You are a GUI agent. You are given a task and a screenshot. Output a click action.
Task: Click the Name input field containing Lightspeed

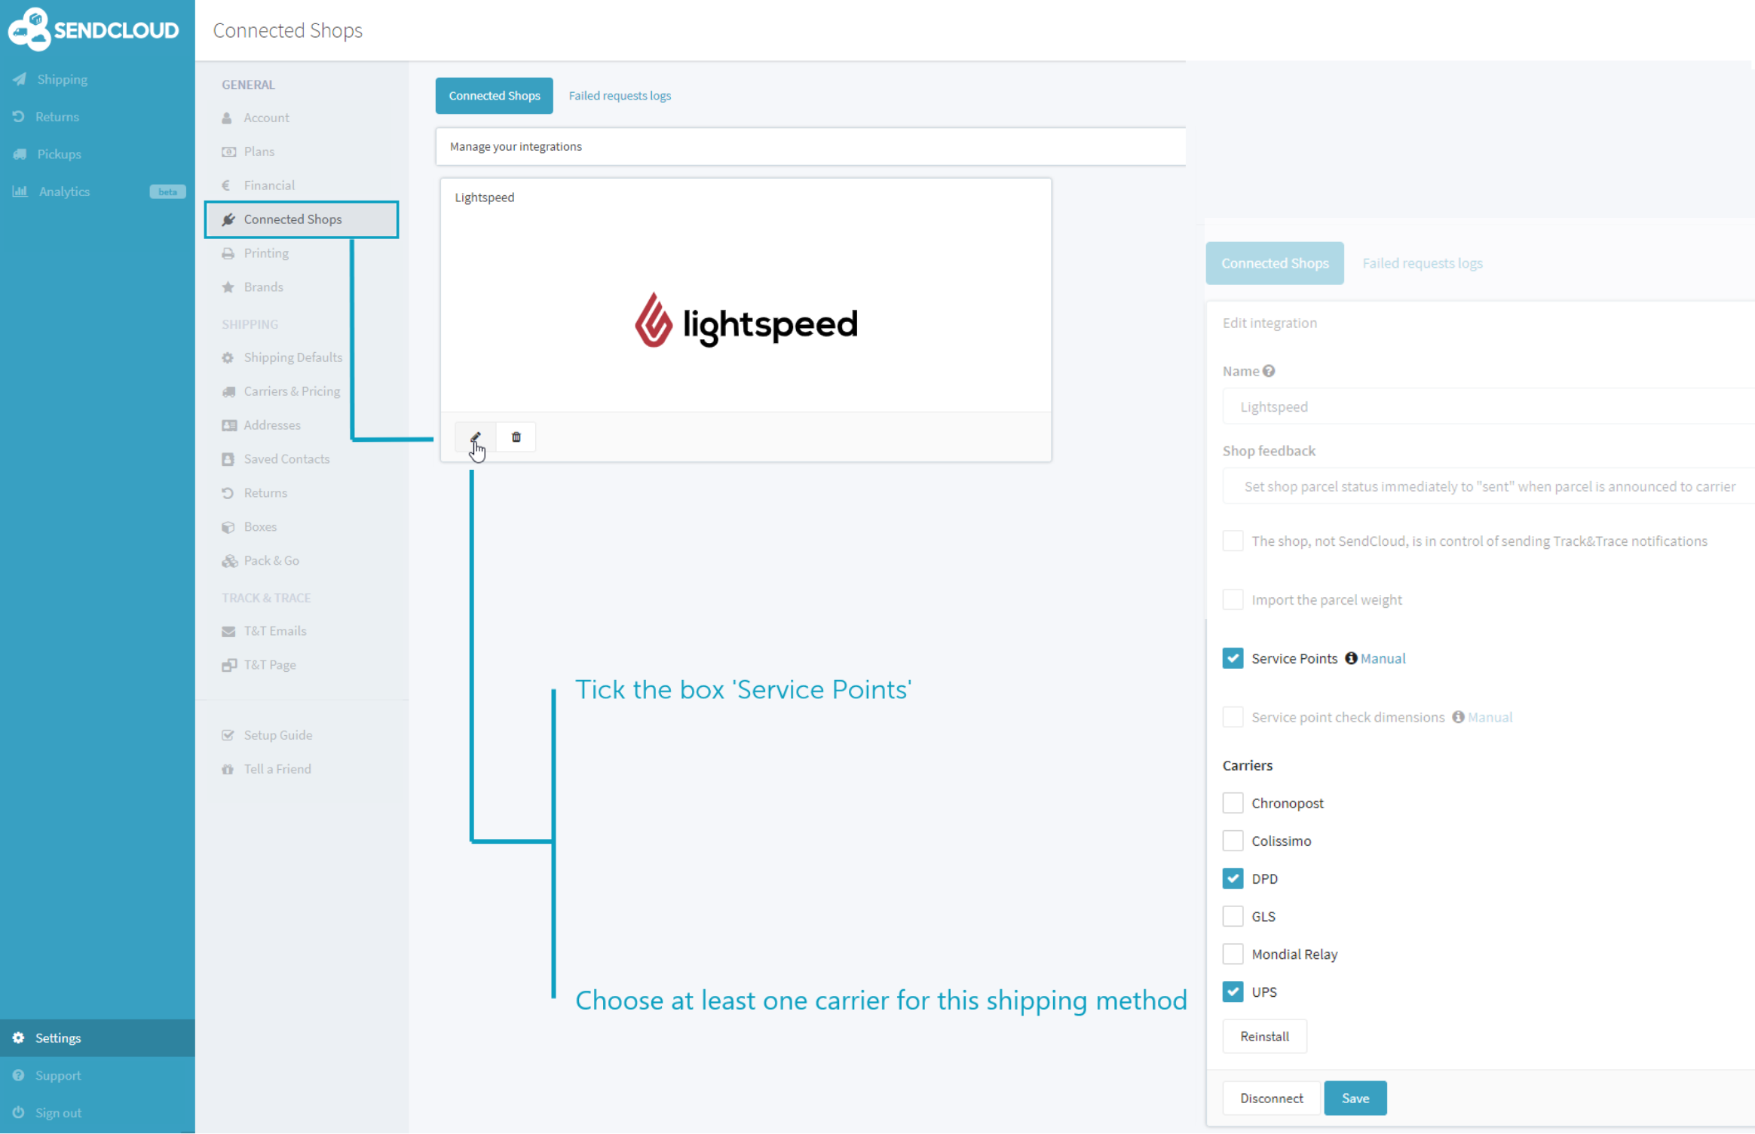(x=1488, y=406)
